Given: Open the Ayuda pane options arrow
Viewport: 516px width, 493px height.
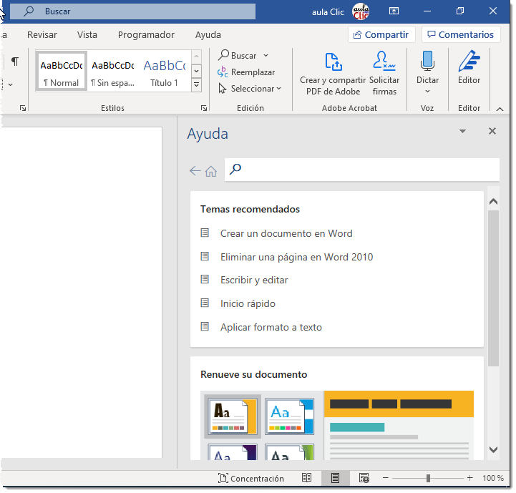Looking at the screenshot, I should coord(462,132).
